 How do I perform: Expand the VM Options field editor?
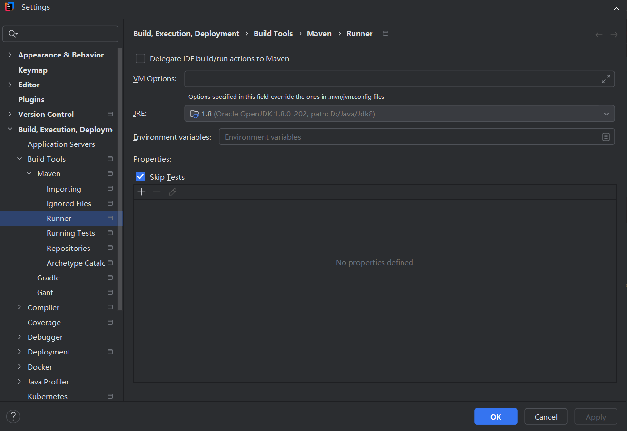point(606,79)
